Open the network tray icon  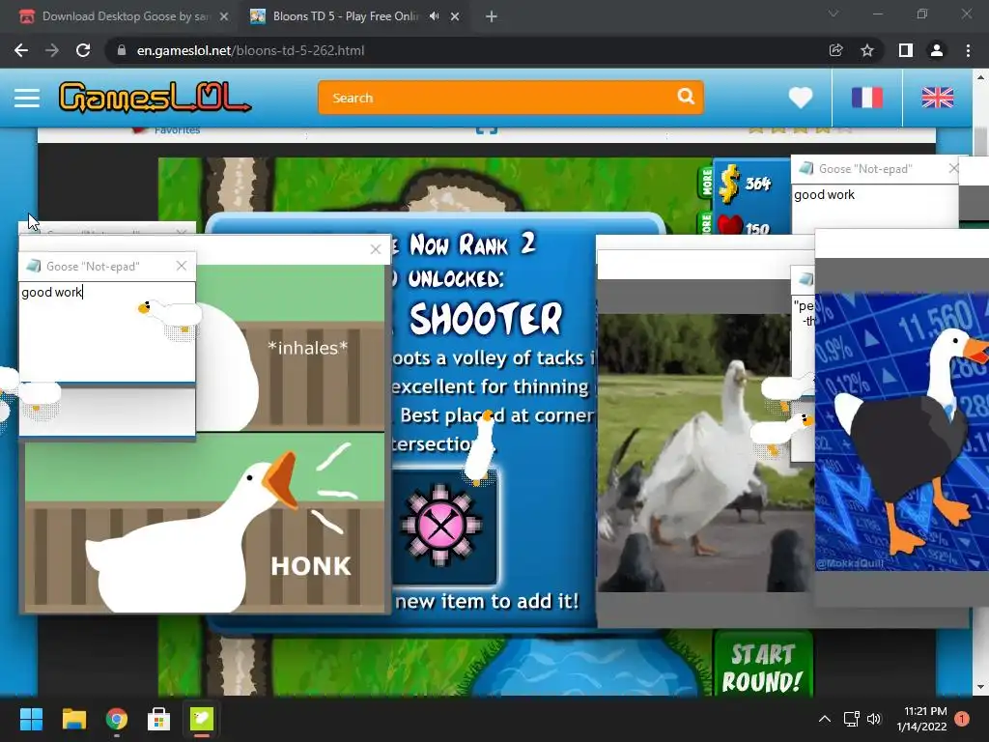pyautogui.click(x=852, y=719)
